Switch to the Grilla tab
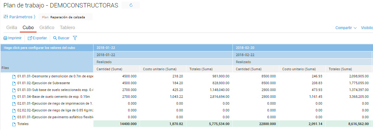373x130 pixels. [x=12, y=28]
